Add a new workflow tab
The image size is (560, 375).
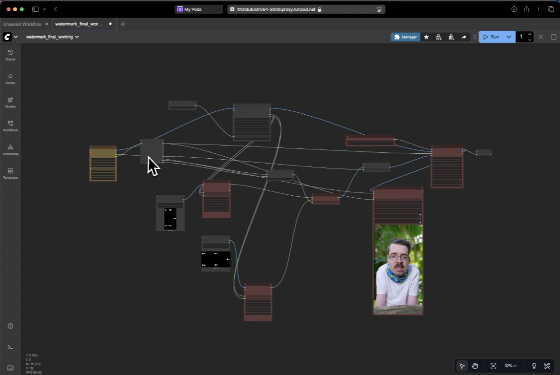[123, 24]
